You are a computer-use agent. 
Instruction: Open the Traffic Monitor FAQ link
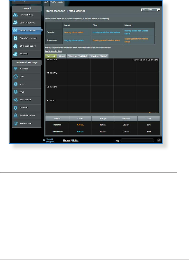point(53,51)
